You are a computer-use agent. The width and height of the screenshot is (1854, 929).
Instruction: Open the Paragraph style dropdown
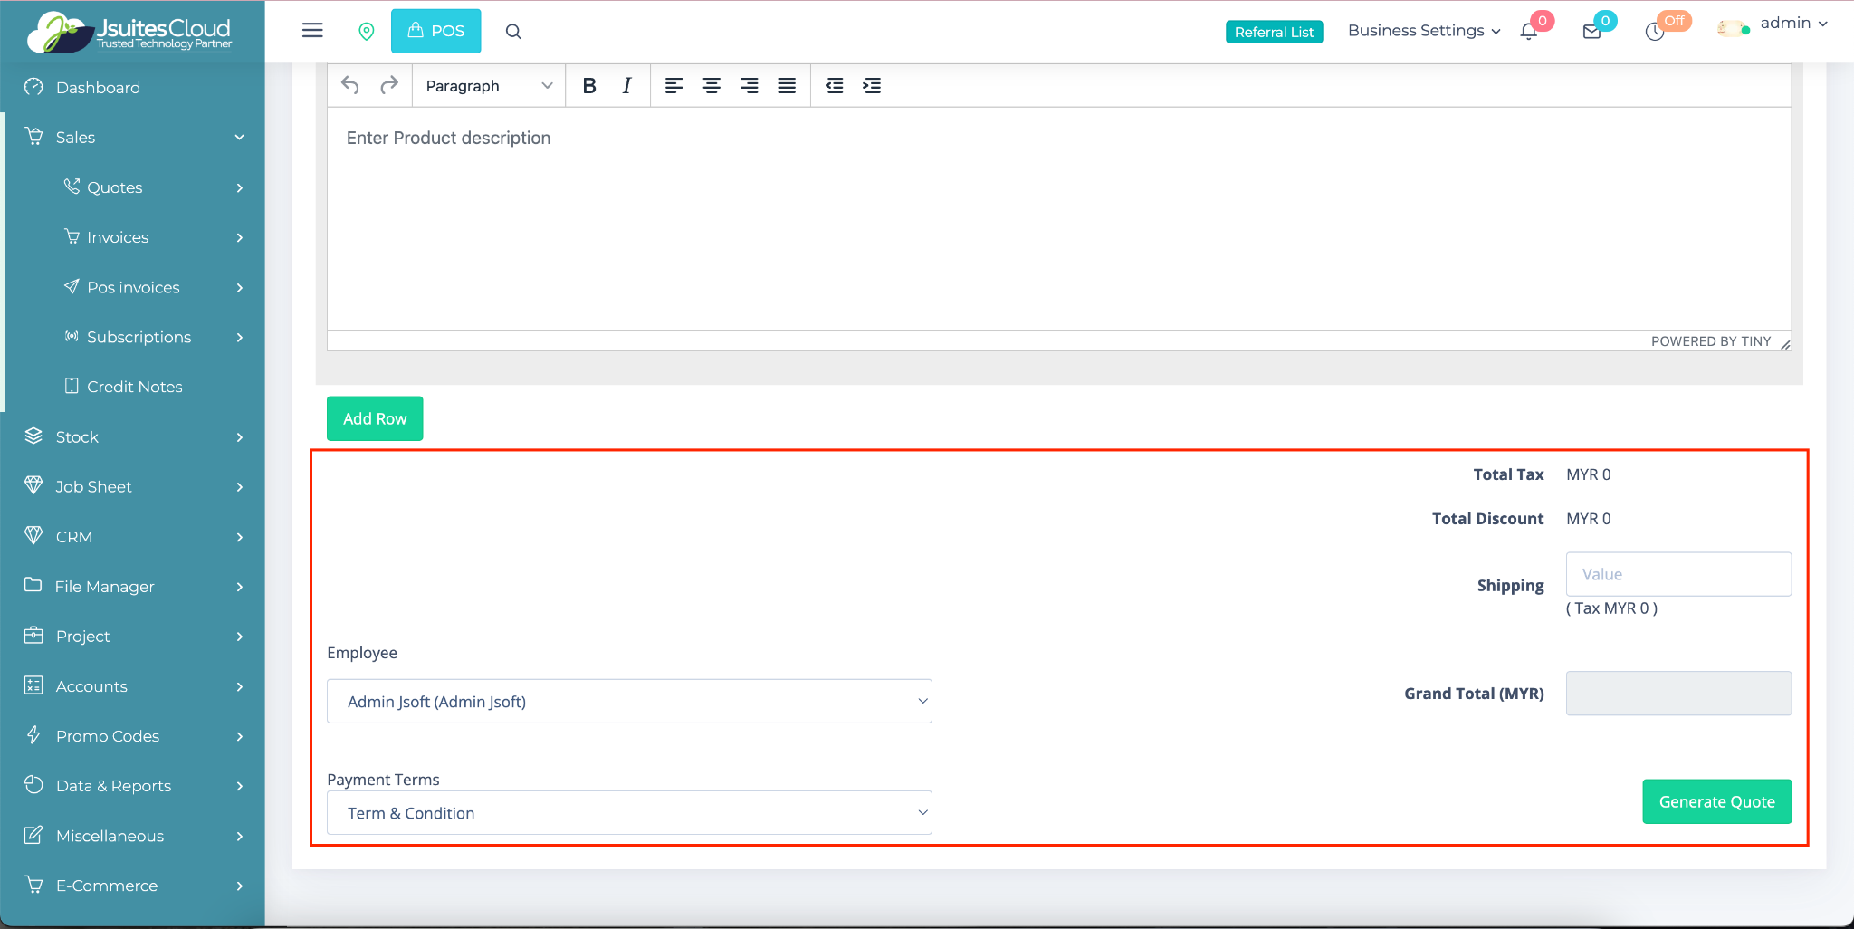coord(489,86)
